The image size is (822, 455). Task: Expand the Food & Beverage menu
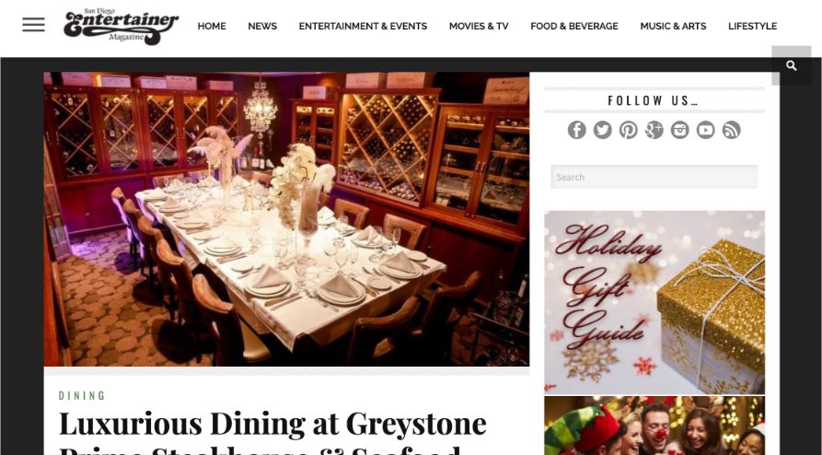[574, 26]
